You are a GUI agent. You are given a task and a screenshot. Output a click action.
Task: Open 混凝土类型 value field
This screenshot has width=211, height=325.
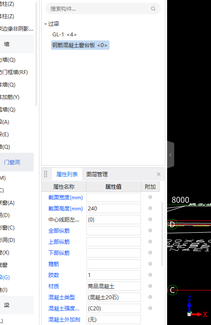click(x=113, y=297)
